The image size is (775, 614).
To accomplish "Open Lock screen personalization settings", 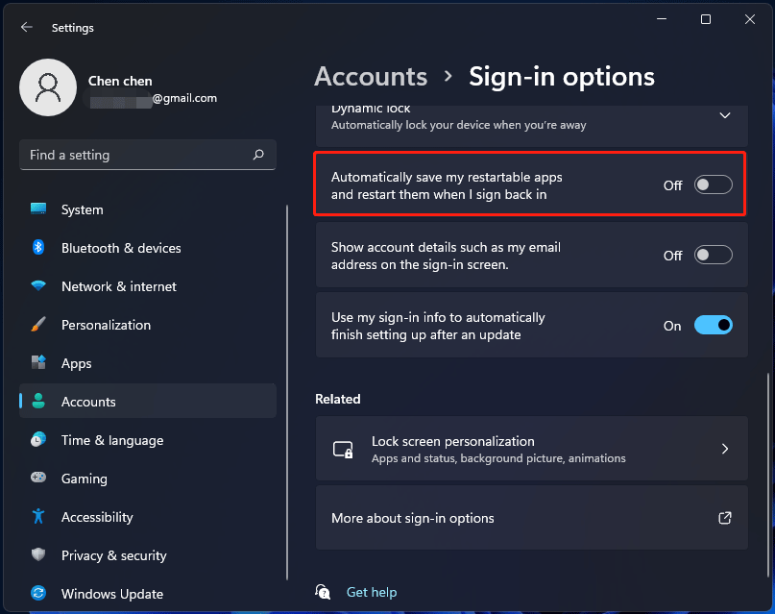I will click(x=531, y=449).
